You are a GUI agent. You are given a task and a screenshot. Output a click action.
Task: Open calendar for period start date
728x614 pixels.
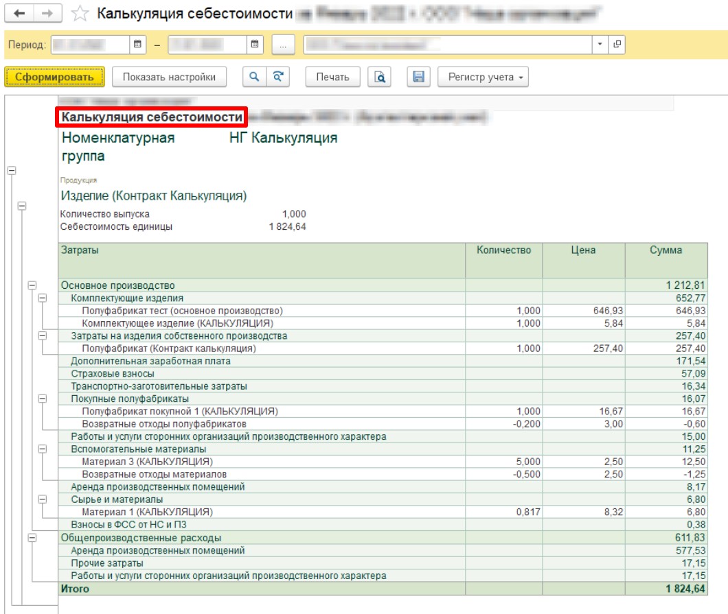click(137, 45)
